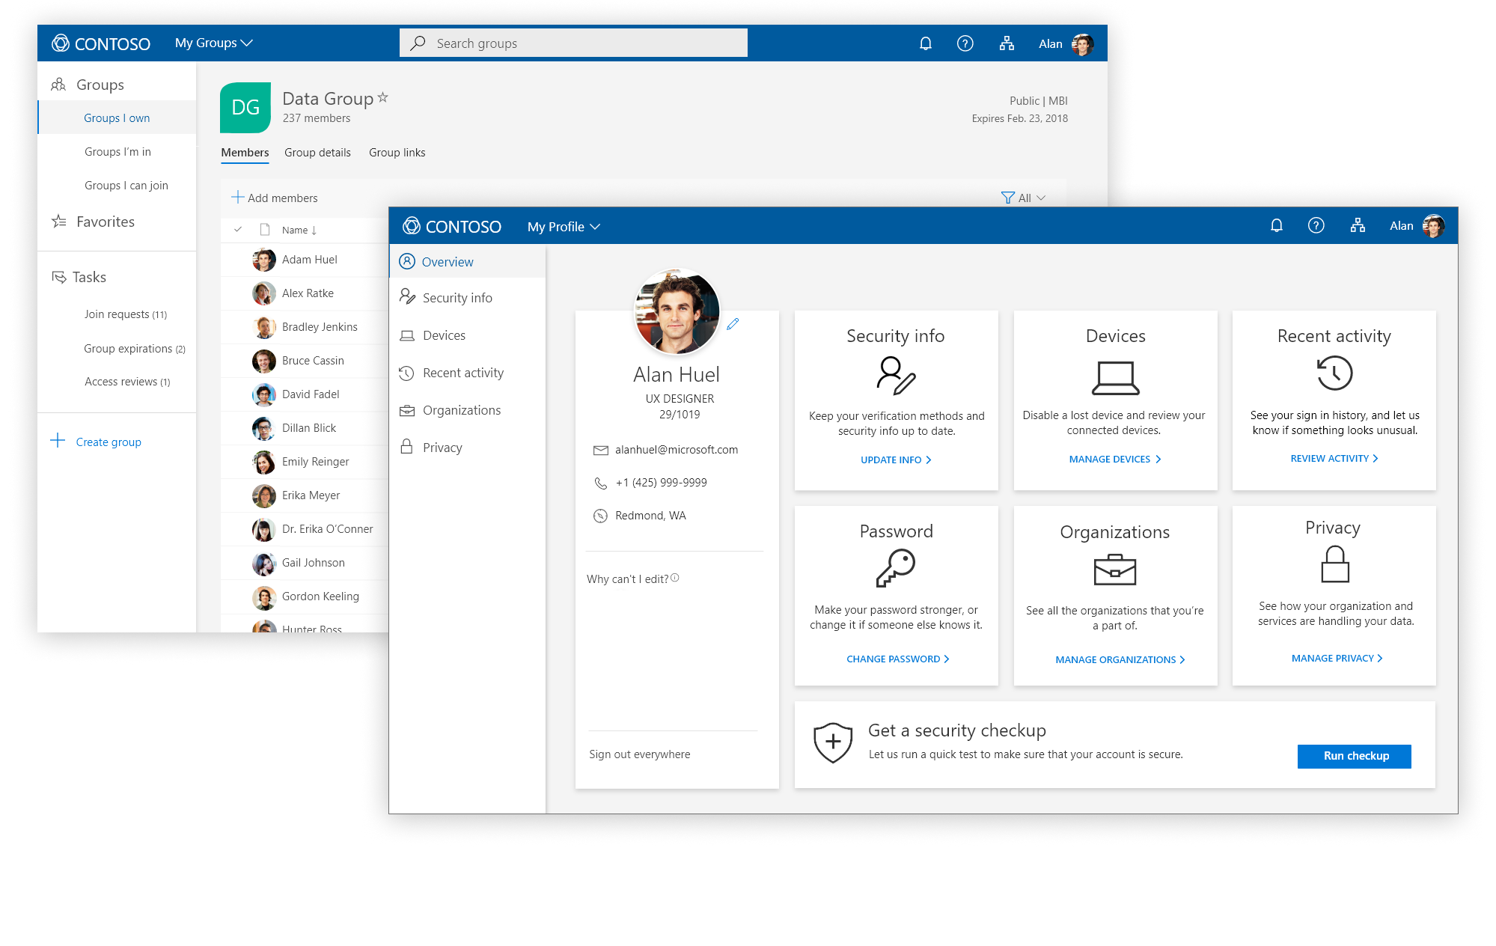Click the shield icon for security checkup
1496x946 pixels.
click(833, 742)
